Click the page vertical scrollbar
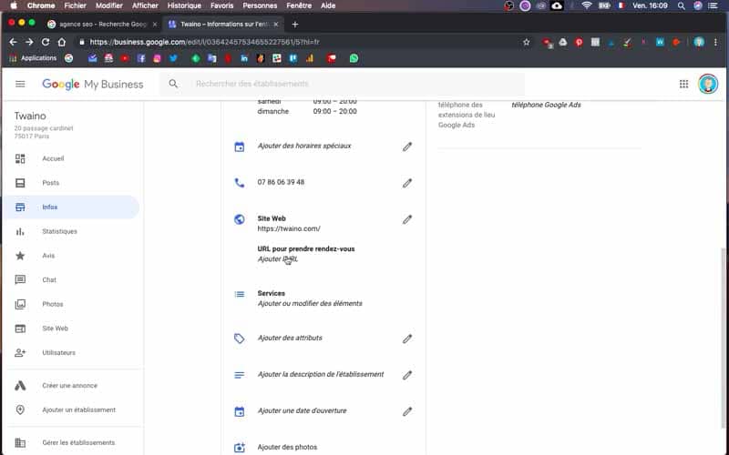Image resolution: width=729 pixels, height=455 pixels. click(x=724, y=338)
